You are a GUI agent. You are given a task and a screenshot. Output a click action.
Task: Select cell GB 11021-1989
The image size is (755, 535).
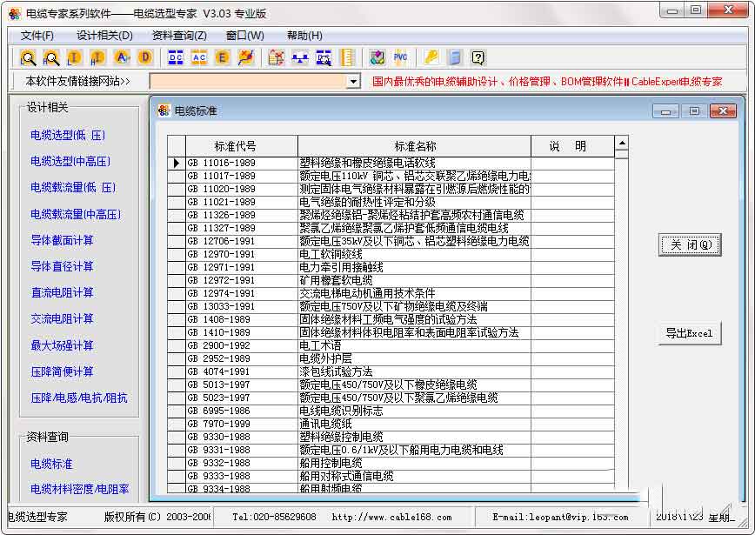pos(242,202)
